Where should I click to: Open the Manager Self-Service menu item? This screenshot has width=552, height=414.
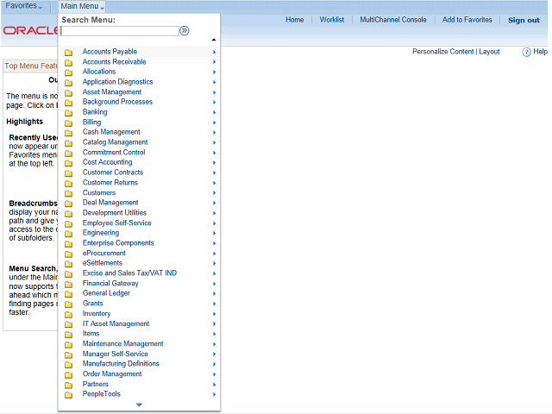coord(115,354)
